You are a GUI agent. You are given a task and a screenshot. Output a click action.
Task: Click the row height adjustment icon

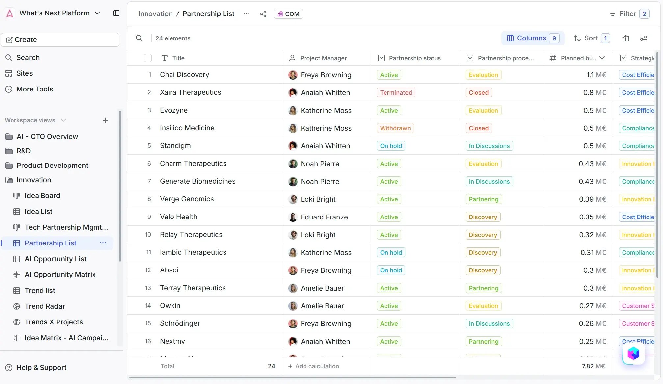626,38
